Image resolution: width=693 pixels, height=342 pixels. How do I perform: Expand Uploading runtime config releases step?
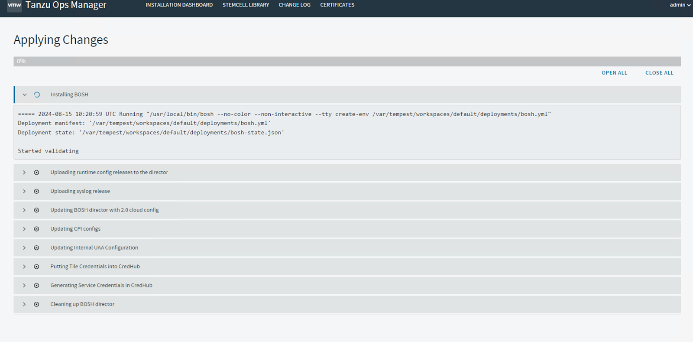pos(24,173)
